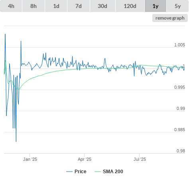The height and width of the screenshot is (182, 189).
Task: Click the blue Price legend line marker
Action: [x=69, y=172]
